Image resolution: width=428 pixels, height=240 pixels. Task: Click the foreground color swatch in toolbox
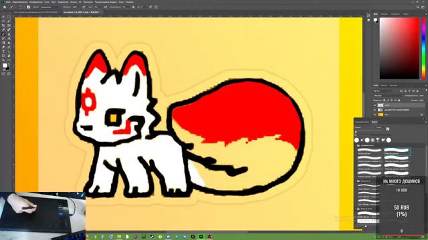click(5, 65)
